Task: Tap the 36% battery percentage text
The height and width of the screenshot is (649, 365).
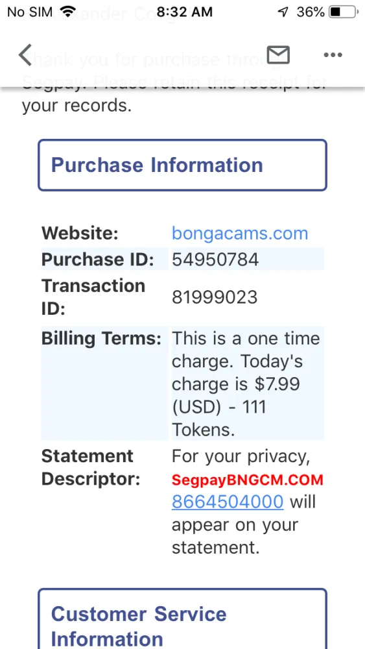Action: (311, 12)
